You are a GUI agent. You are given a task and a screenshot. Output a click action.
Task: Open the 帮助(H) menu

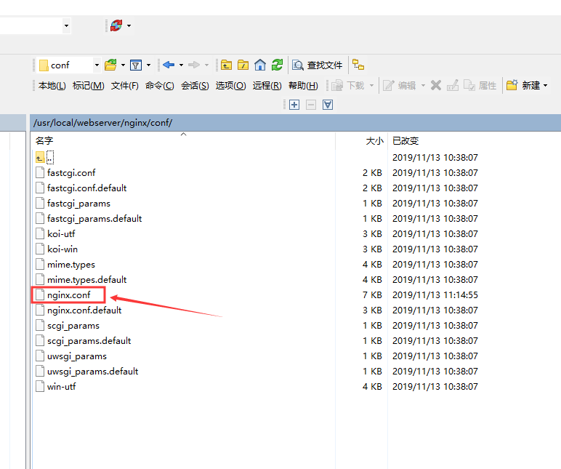click(303, 86)
